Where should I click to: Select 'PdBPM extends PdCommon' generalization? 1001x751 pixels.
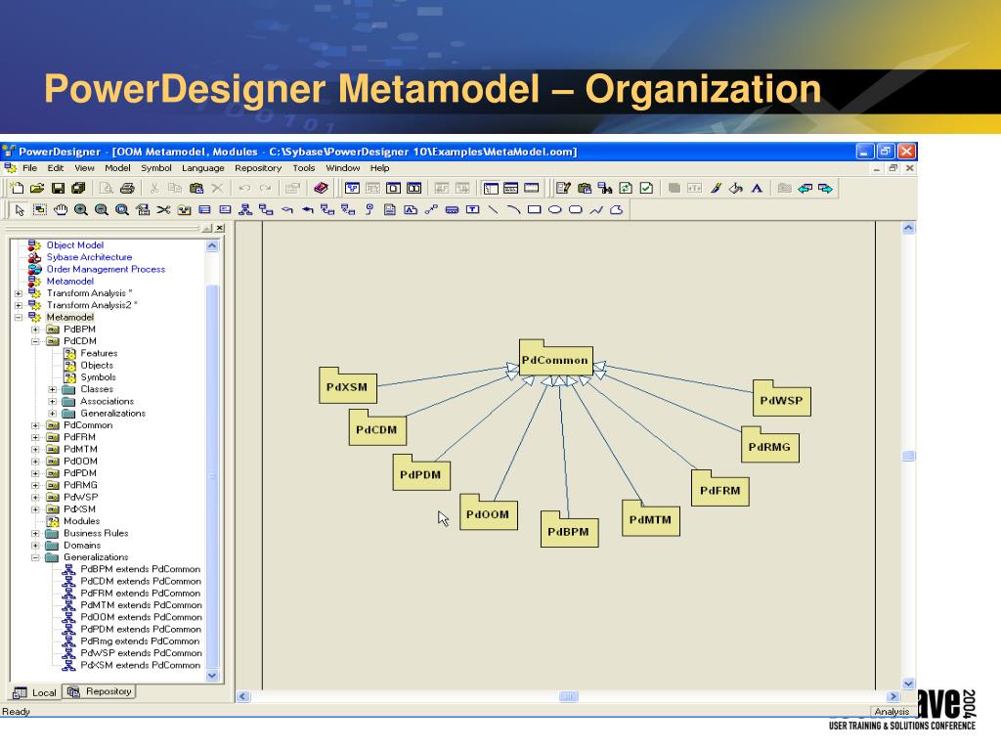141,570
